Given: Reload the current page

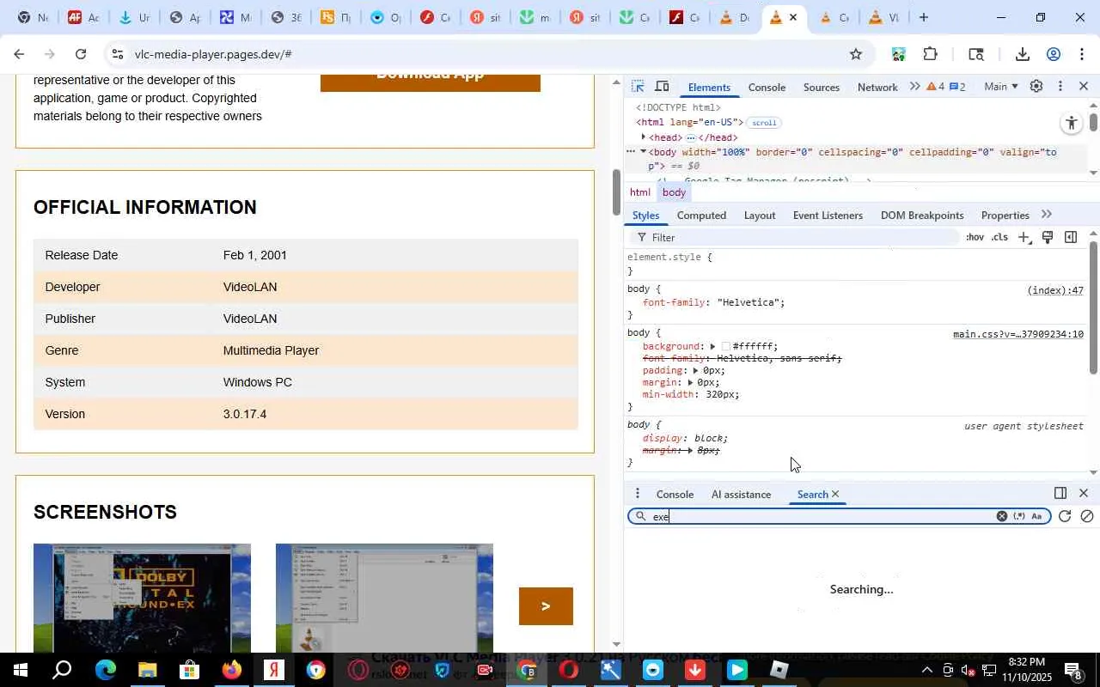Looking at the screenshot, I should pyautogui.click(x=80, y=54).
